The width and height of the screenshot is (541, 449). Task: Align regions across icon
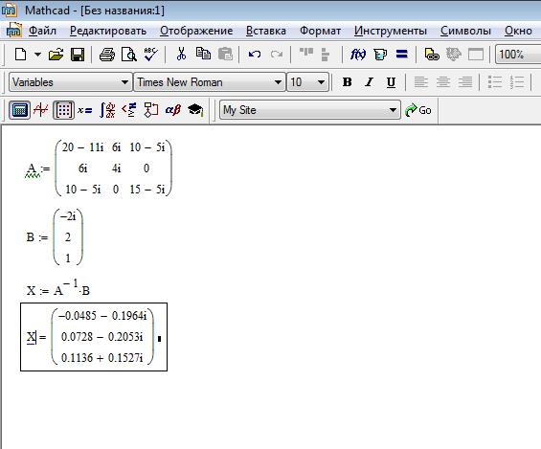click(306, 52)
